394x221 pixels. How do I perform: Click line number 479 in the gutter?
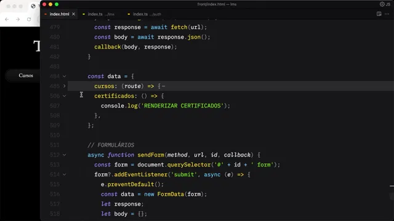point(55,27)
